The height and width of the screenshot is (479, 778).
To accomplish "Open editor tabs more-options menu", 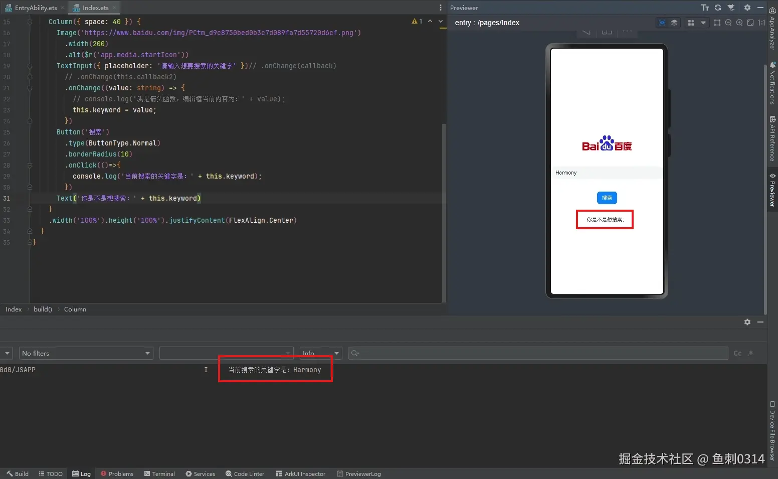I will 441,8.
